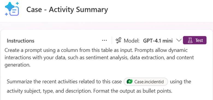This screenshot has width=213, height=100.
Task: Expand the chevron arrow next to GPT-4.1 mini
Action: pos(179,40)
